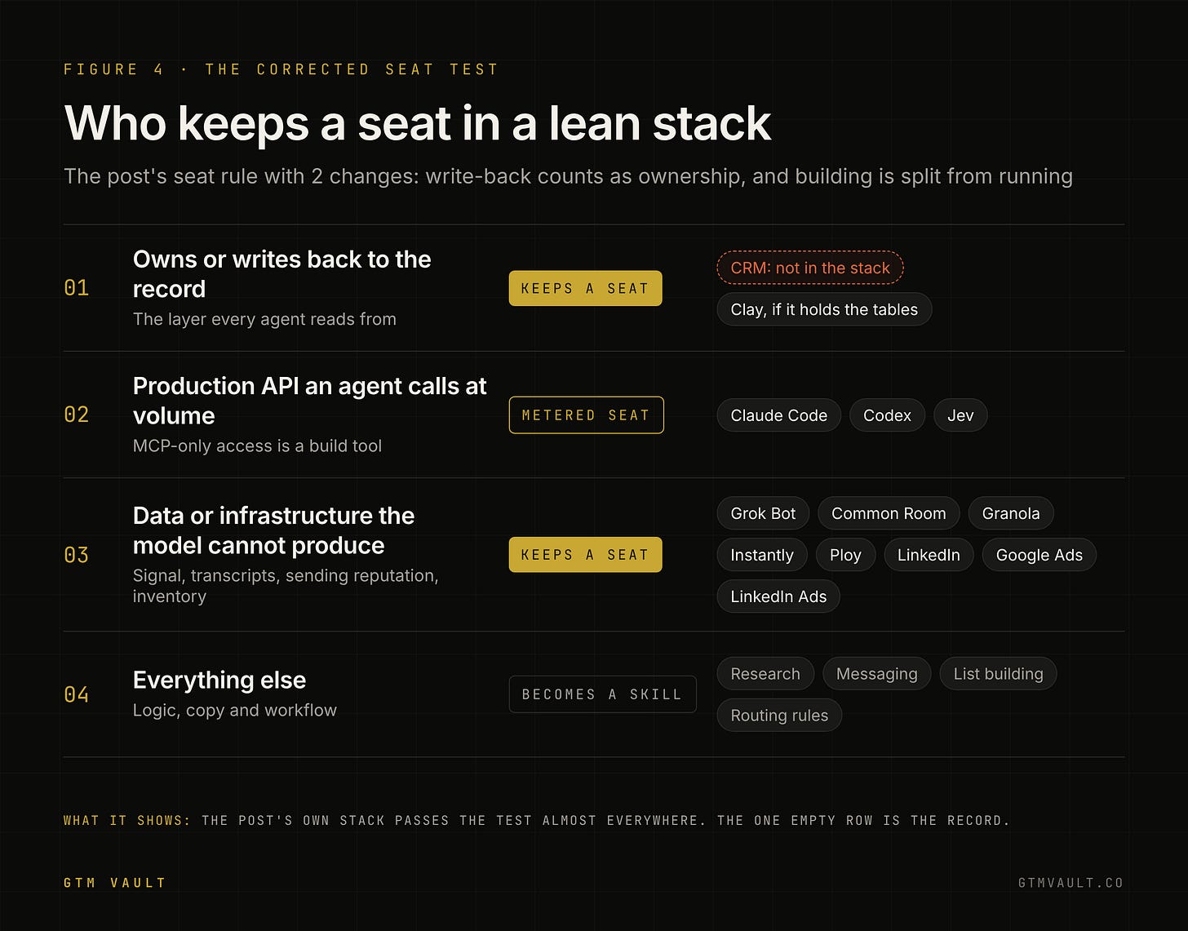This screenshot has height=931, width=1188.
Task: Click heading 'Production API an agent calls at volume'
Action: (310, 401)
